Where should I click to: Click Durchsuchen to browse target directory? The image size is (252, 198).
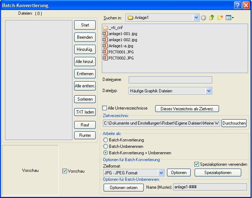point(234,123)
